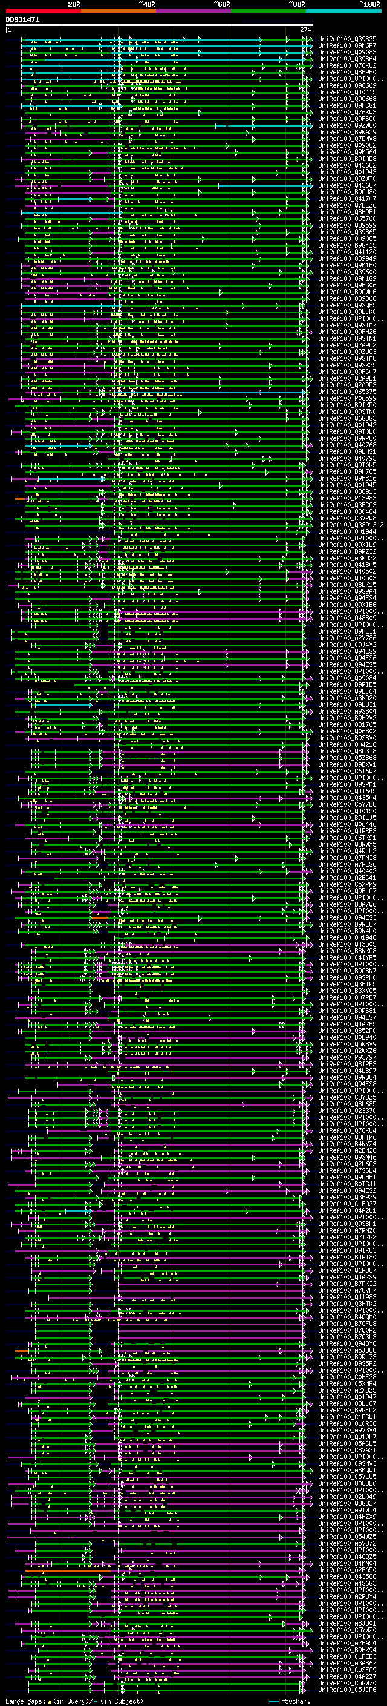This screenshot has height=1706, width=387.
Task: Open the UniRef100_Q39864 hit link
Action: 347,59
